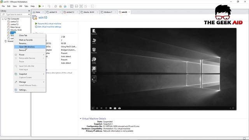
Task: Open the View menu
Action: click(15, 6)
